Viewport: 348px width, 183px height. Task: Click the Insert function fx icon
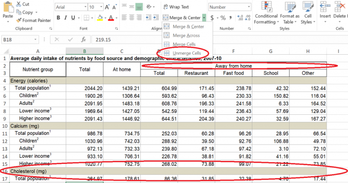[83, 39]
